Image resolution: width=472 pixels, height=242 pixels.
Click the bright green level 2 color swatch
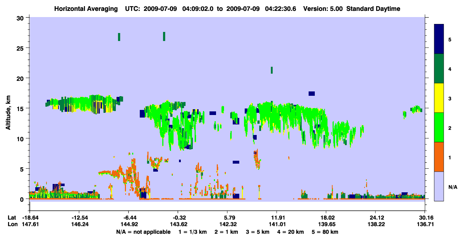point(439,127)
